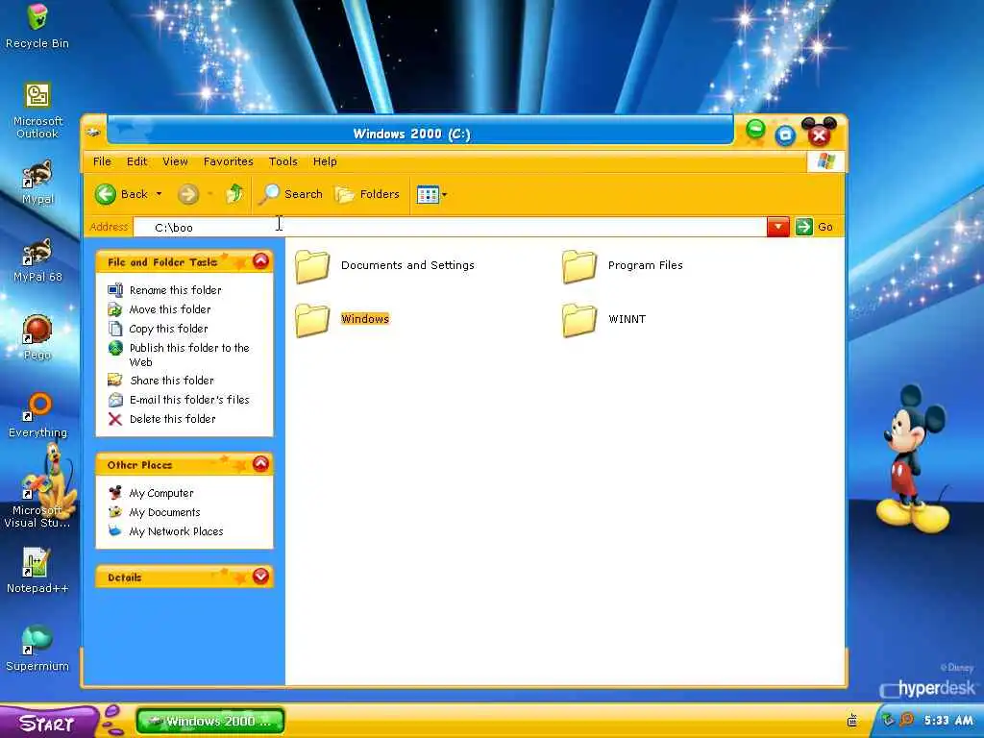Select the Program Files folder icon
Image resolution: width=984 pixels, height=738 pixels.
(579, 266)
